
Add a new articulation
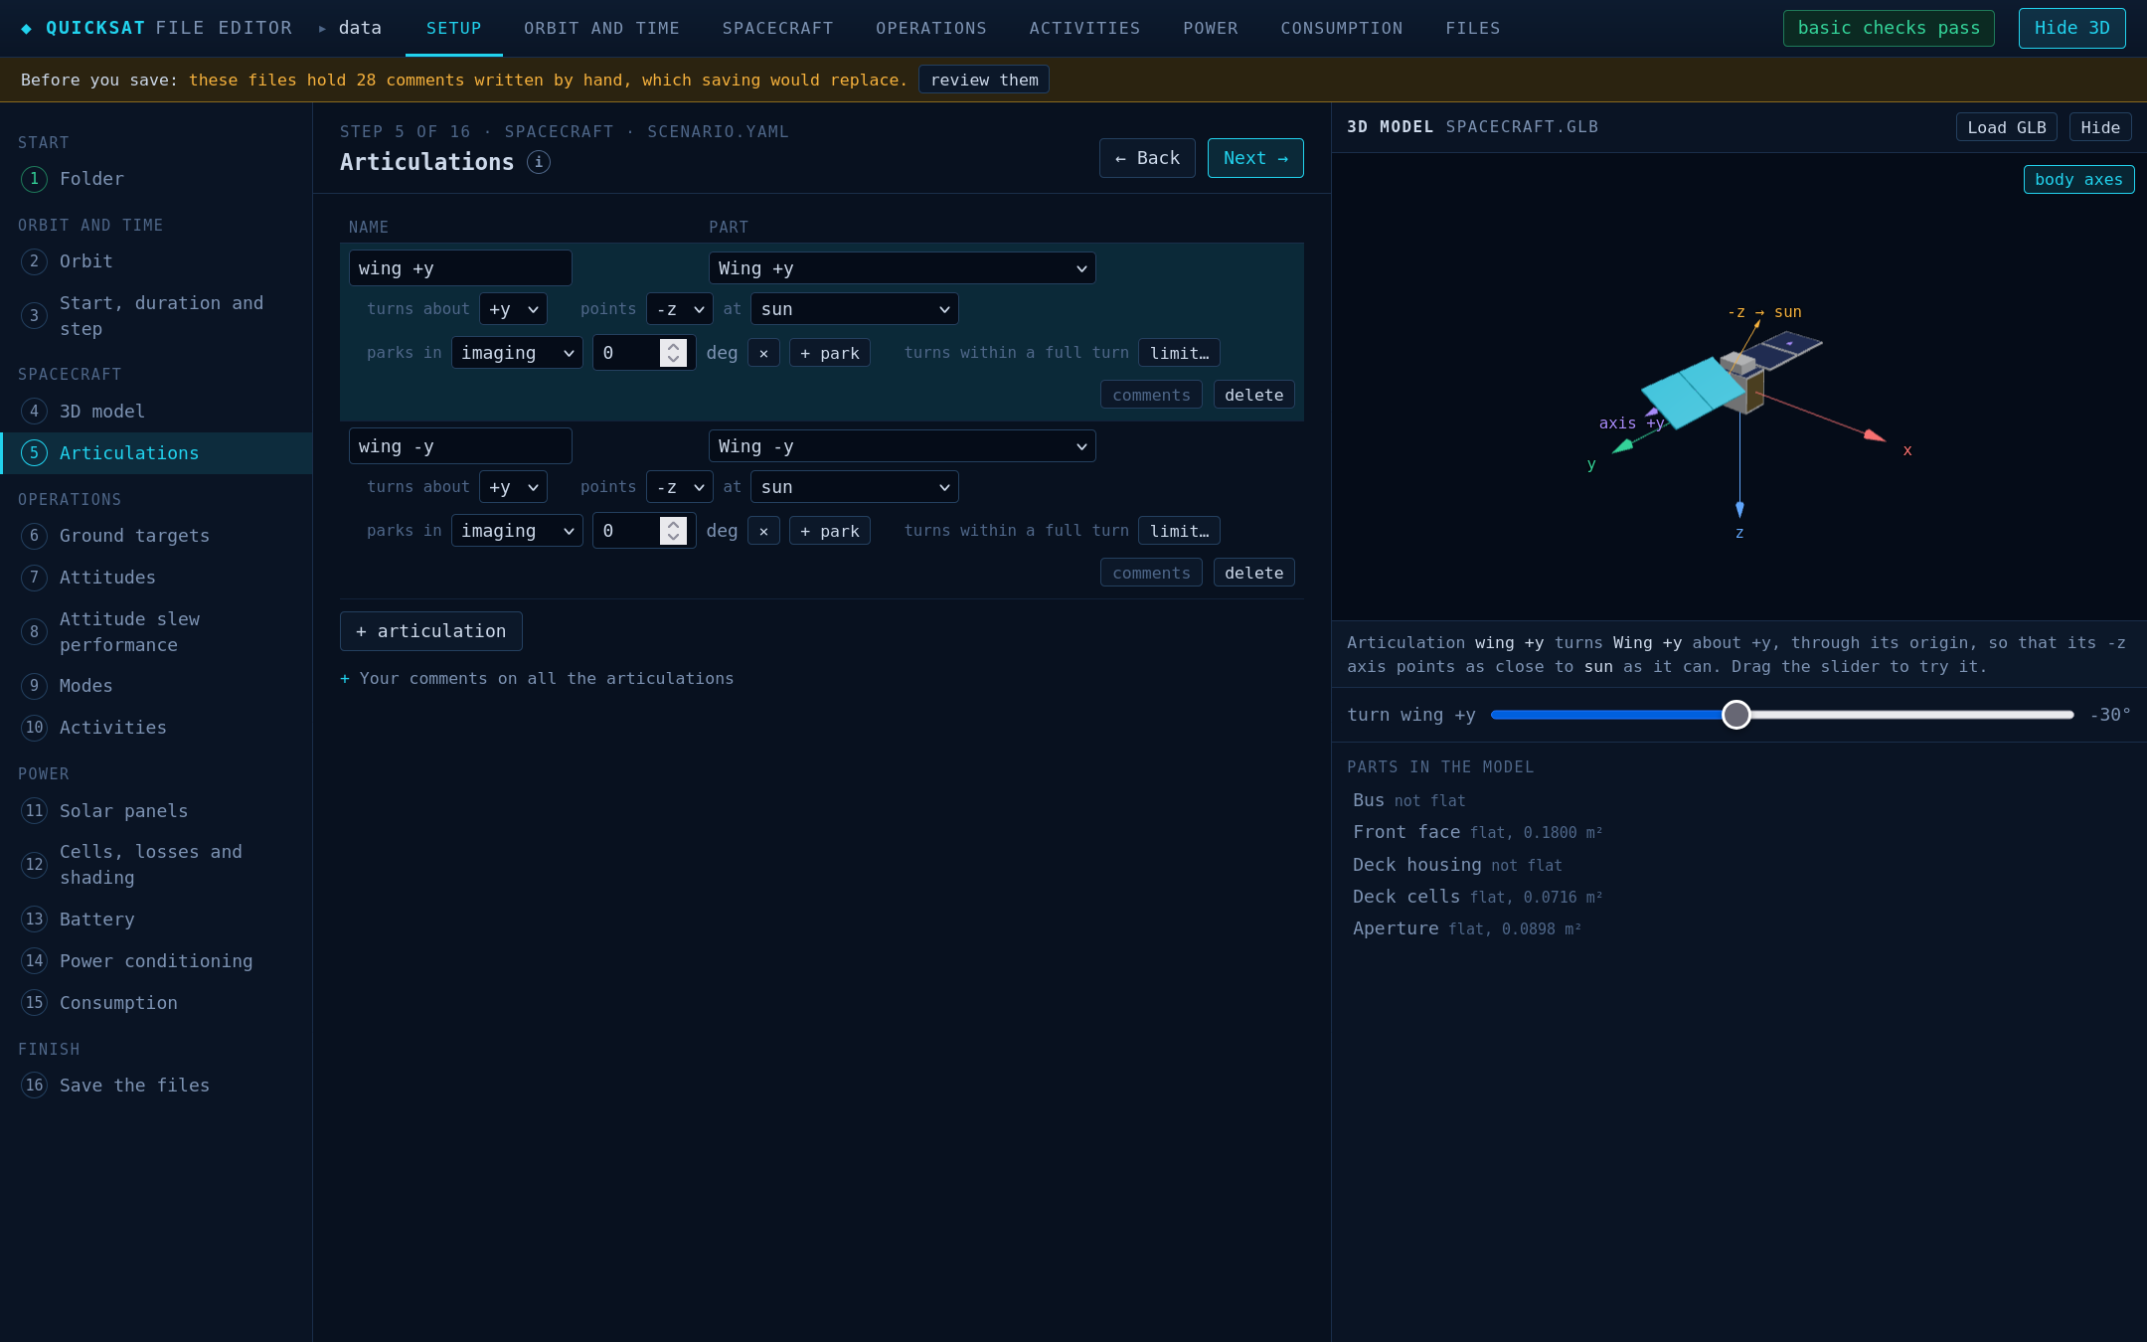tap(430, 631)
